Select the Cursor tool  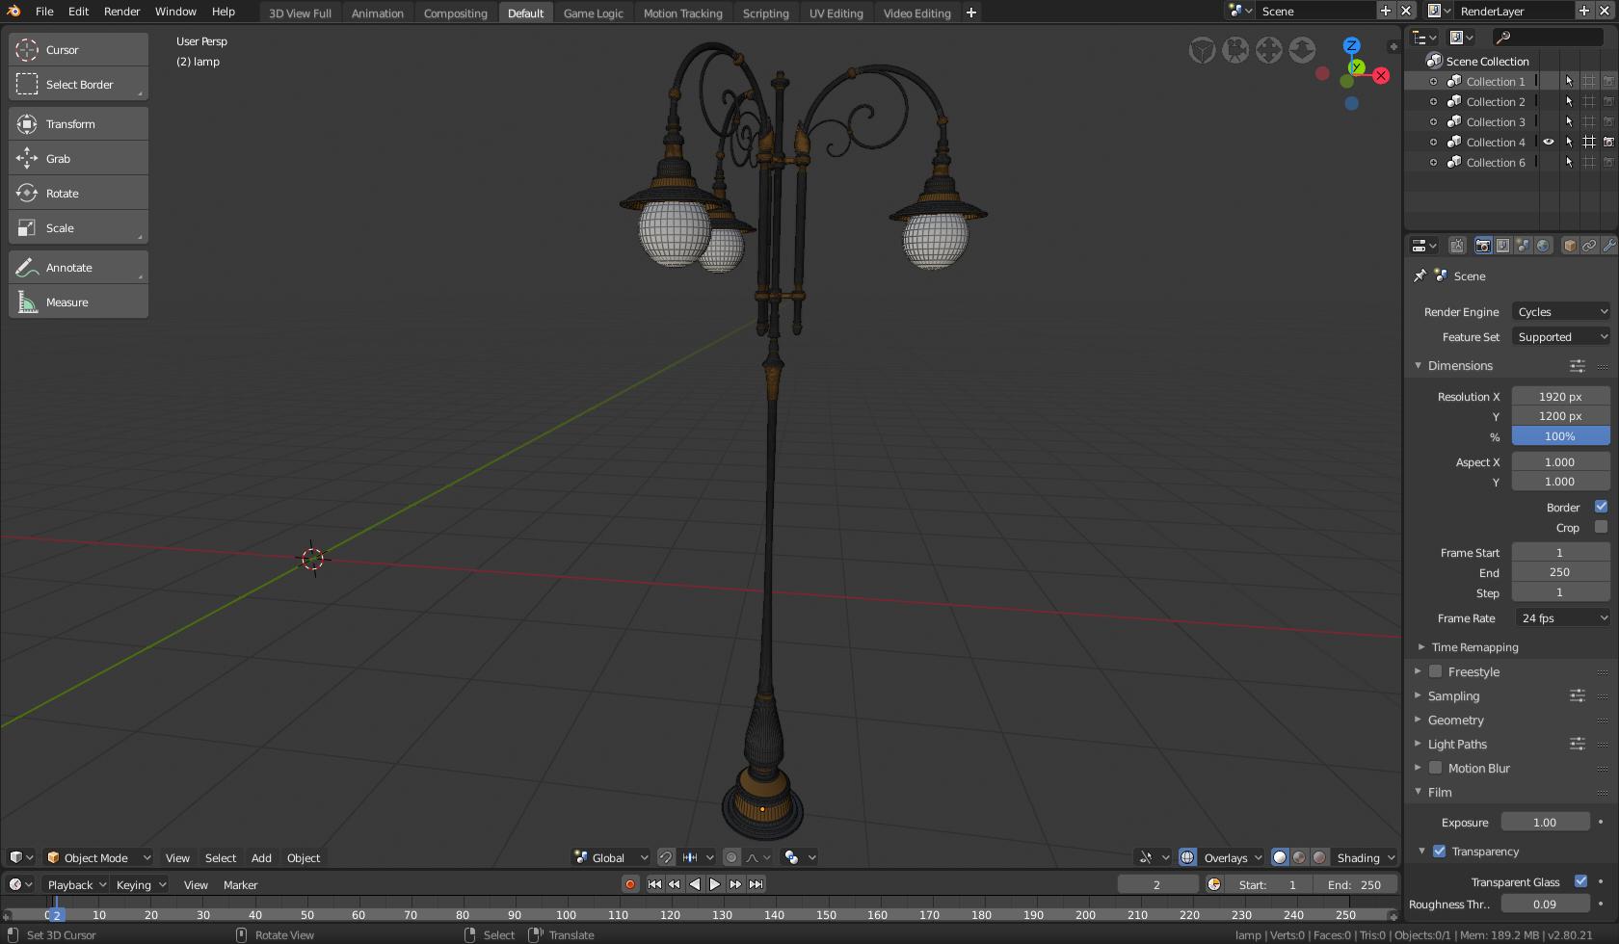pyautogui.click(x=78, y=50)
